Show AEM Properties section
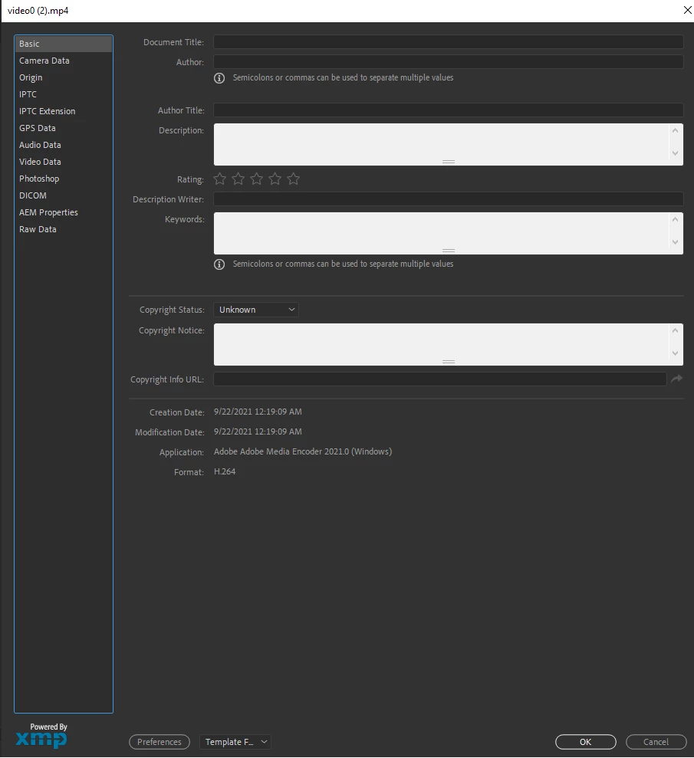Image resolution: width=694 pixels, height=758 pixels. 64,213
